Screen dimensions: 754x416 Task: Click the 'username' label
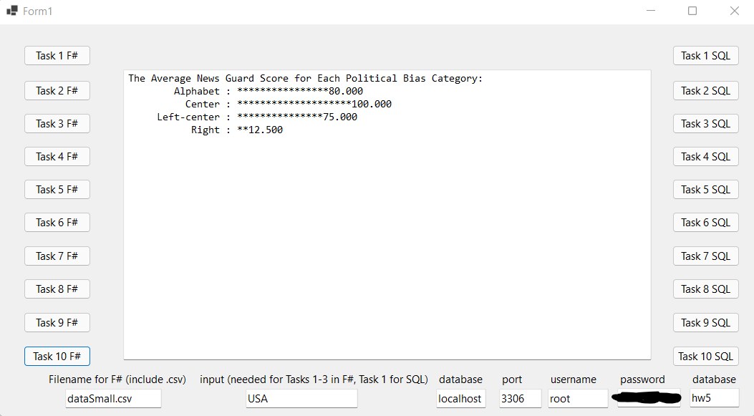[573, 379]
